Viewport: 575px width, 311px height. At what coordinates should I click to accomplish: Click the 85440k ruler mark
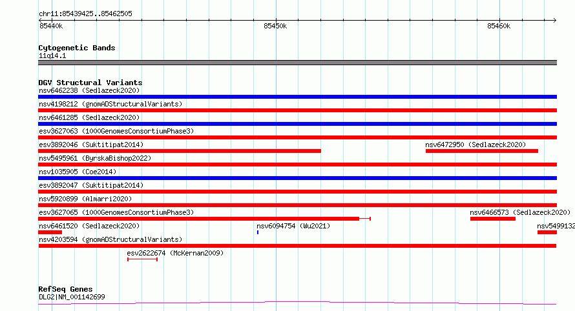[51, 26]
